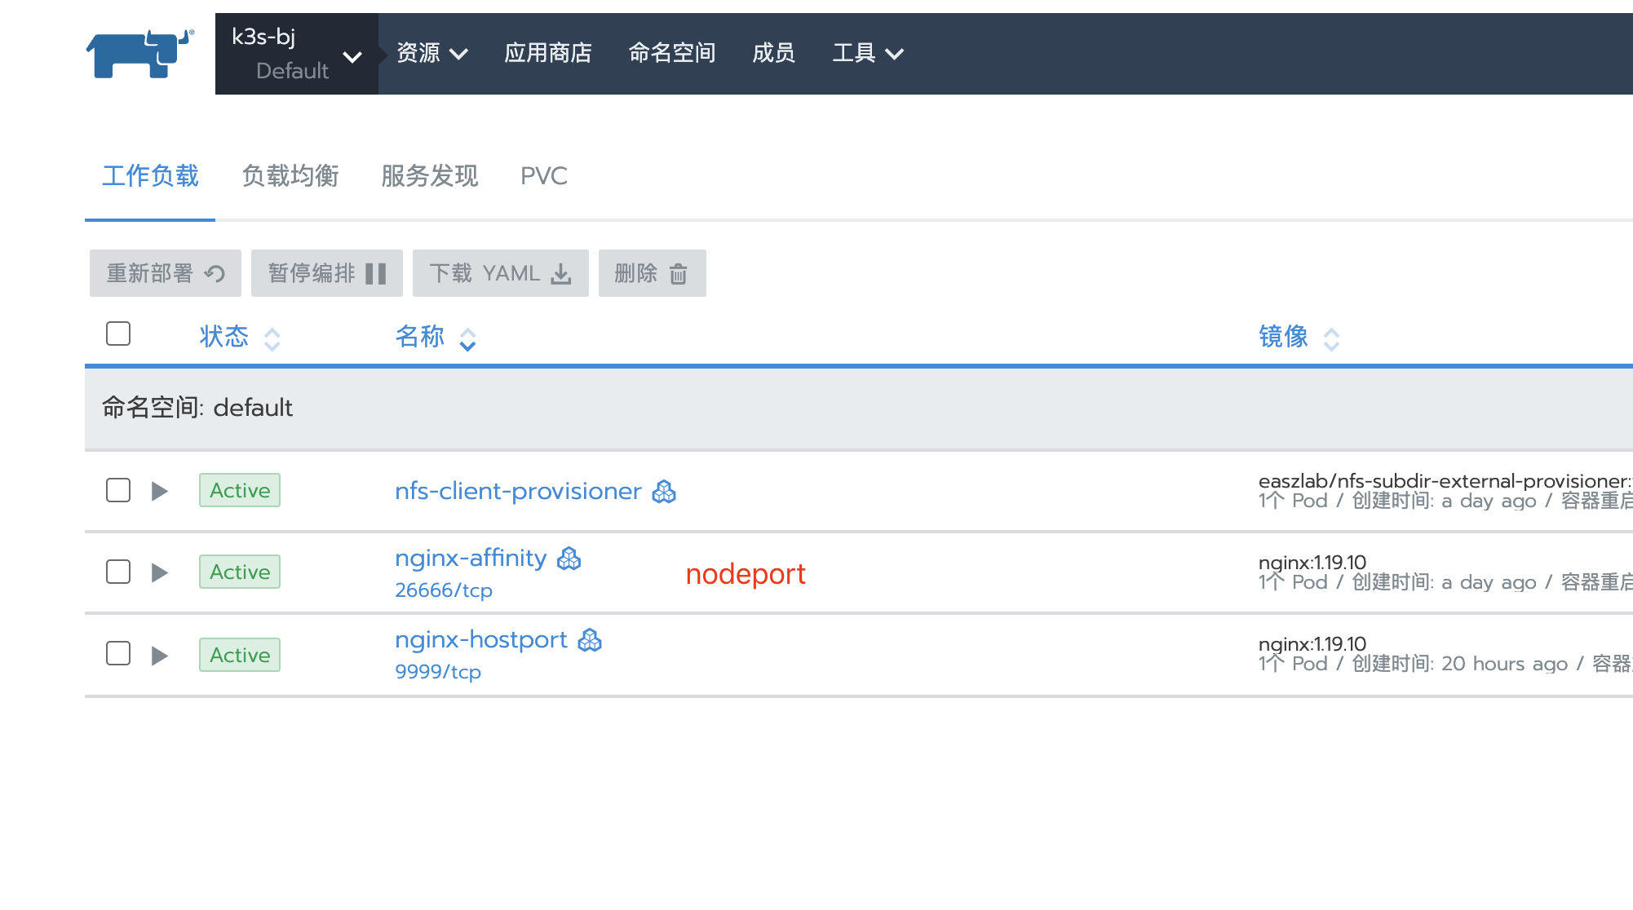Select the nginx-hostport row checkbox
Image resolution: width=1633 pixels, height=910 pixels.
point(118,653)
